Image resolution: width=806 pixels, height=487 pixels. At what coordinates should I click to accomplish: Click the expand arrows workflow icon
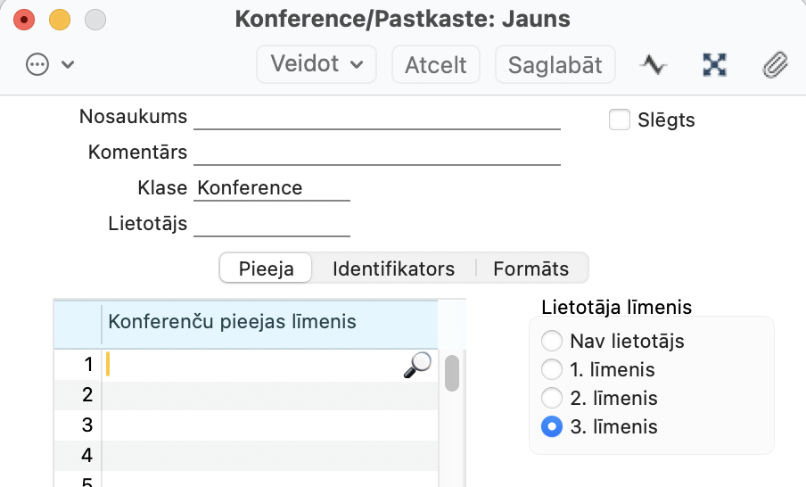coord(714,64)
